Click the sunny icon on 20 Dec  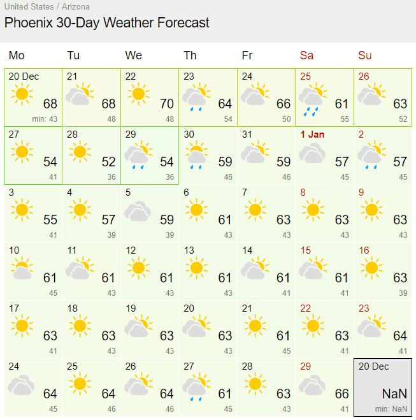(x=22, y=94)
